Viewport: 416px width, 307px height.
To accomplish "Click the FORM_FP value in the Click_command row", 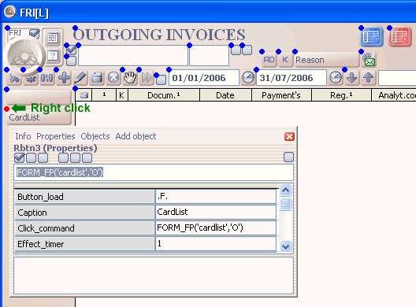I will 216,227.
